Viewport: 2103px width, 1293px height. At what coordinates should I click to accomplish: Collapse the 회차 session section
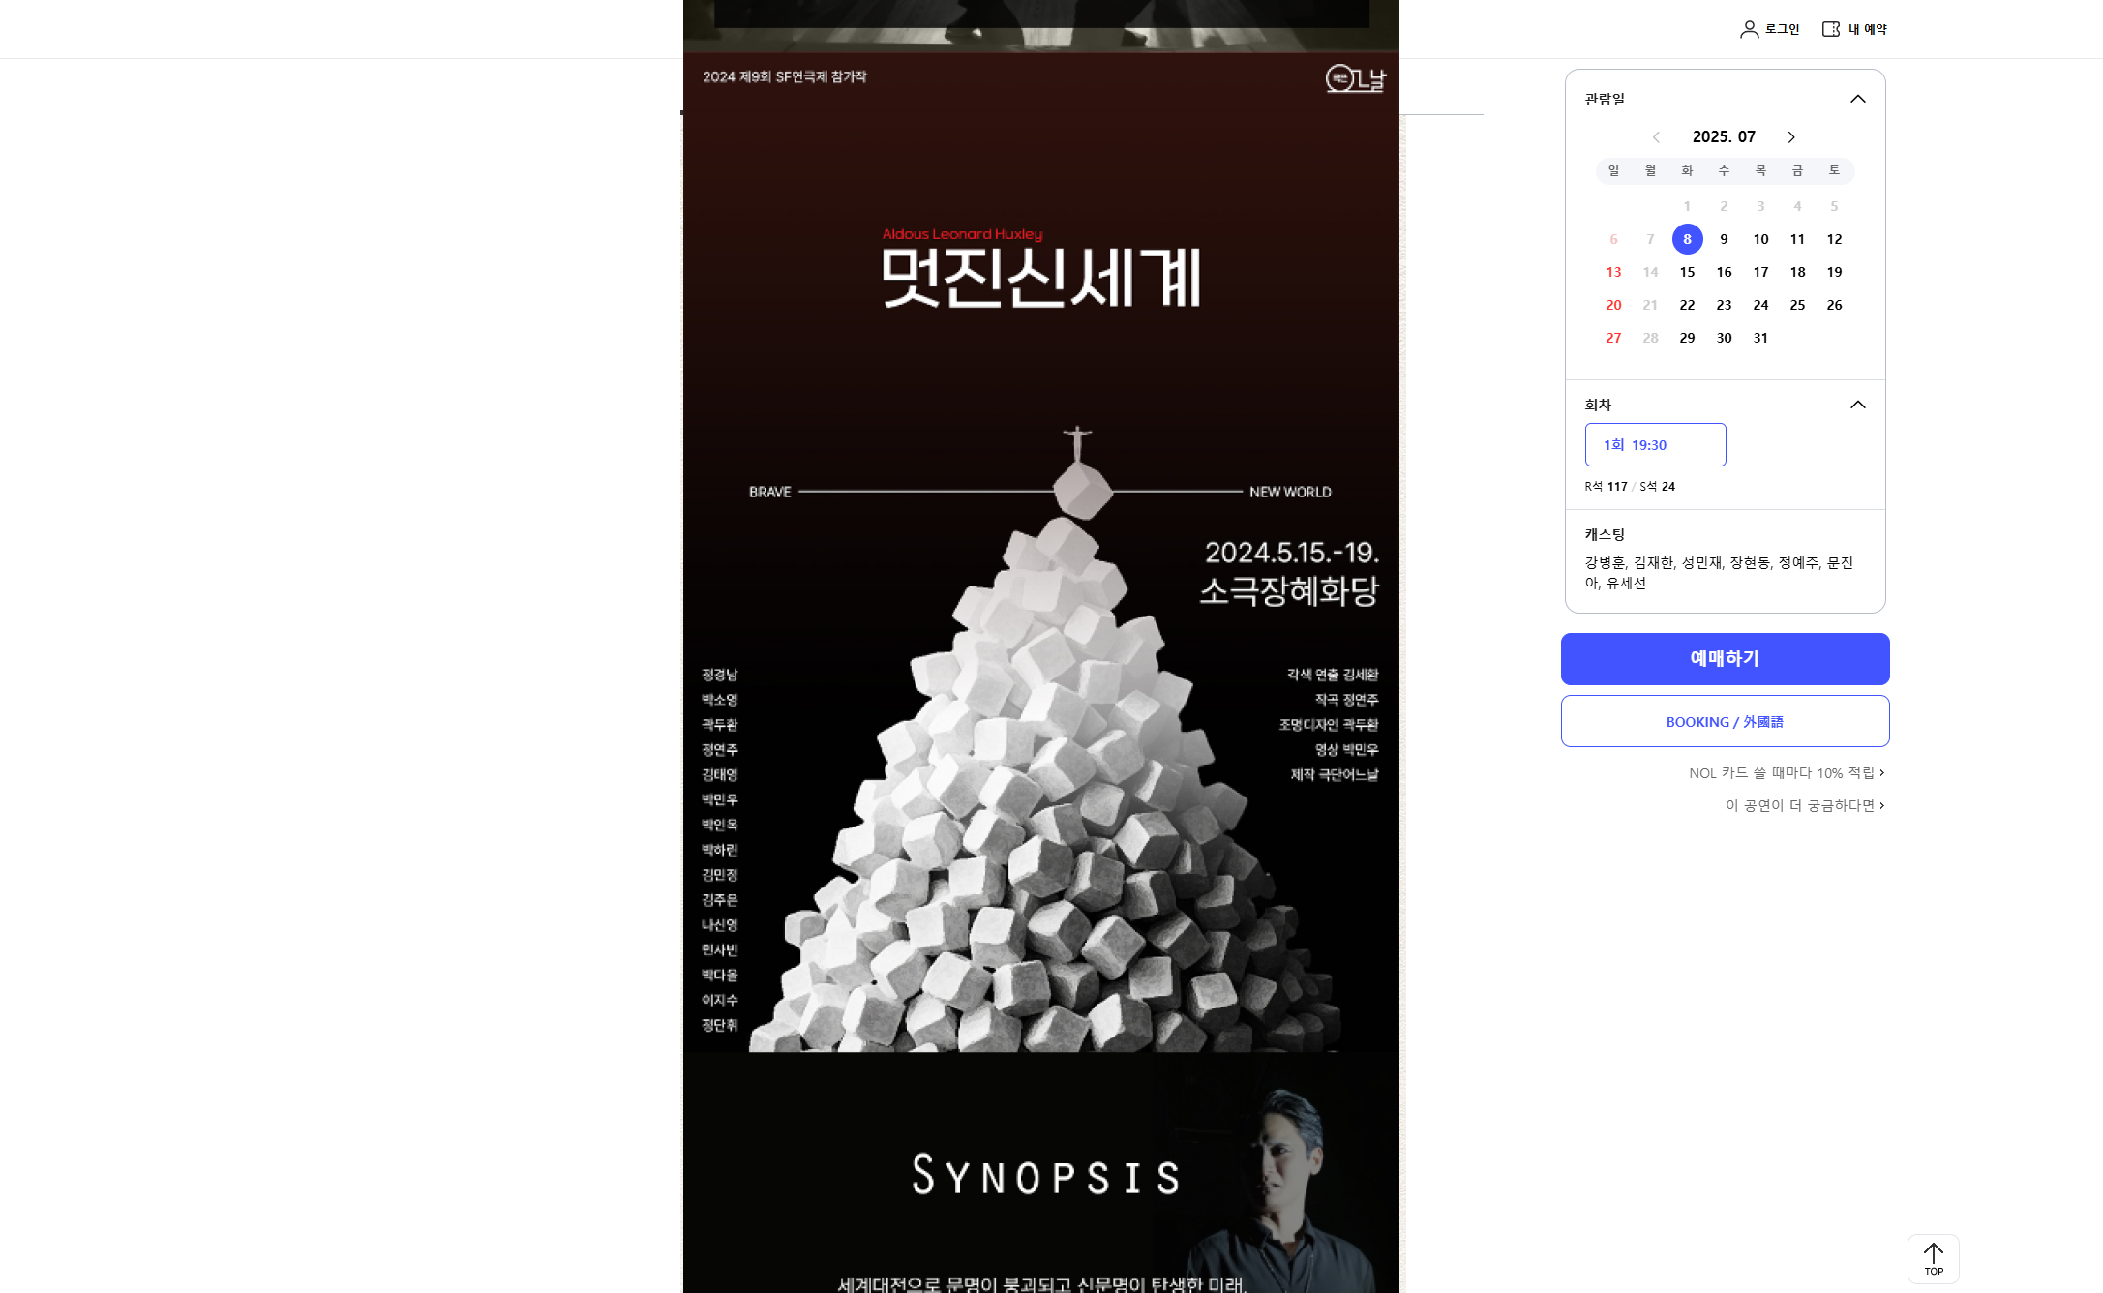(x=1858, y=405)
